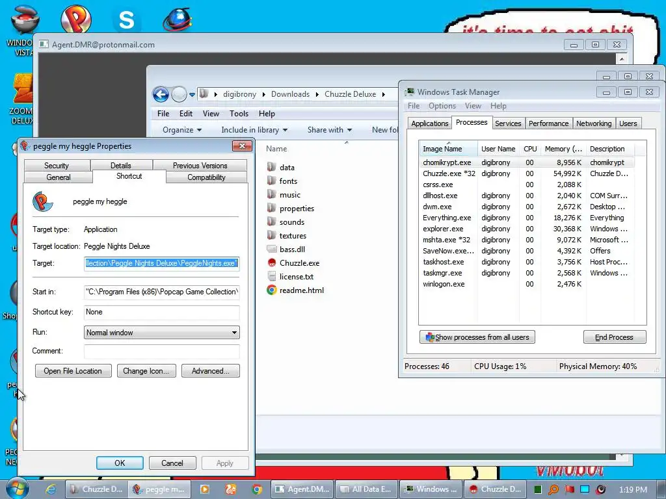Image resolution: width=666 pixels, height=499 pixels.
Task: Switch to Agent.DM taskbar button
Action: (302, 489)
